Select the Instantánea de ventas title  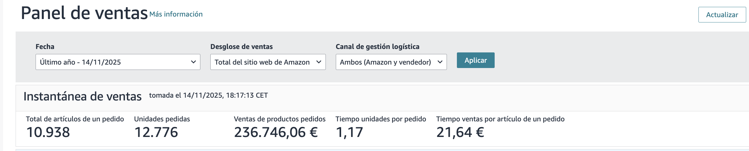[82, 97]
